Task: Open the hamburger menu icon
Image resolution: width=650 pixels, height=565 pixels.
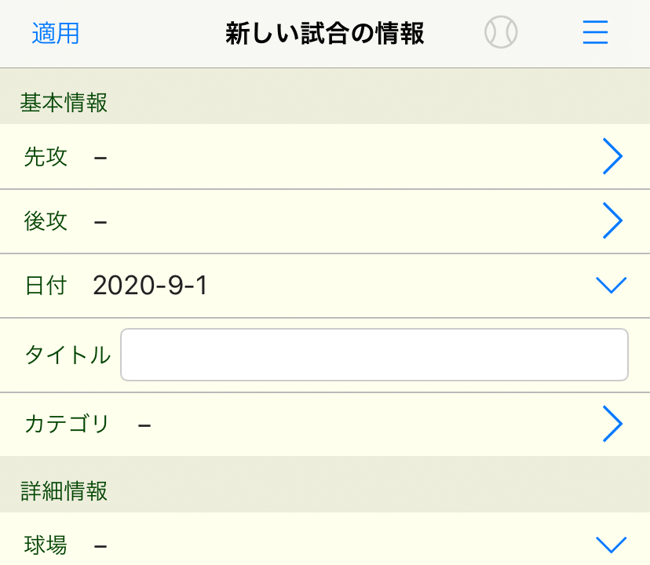Action: click(x=595, y=33)
